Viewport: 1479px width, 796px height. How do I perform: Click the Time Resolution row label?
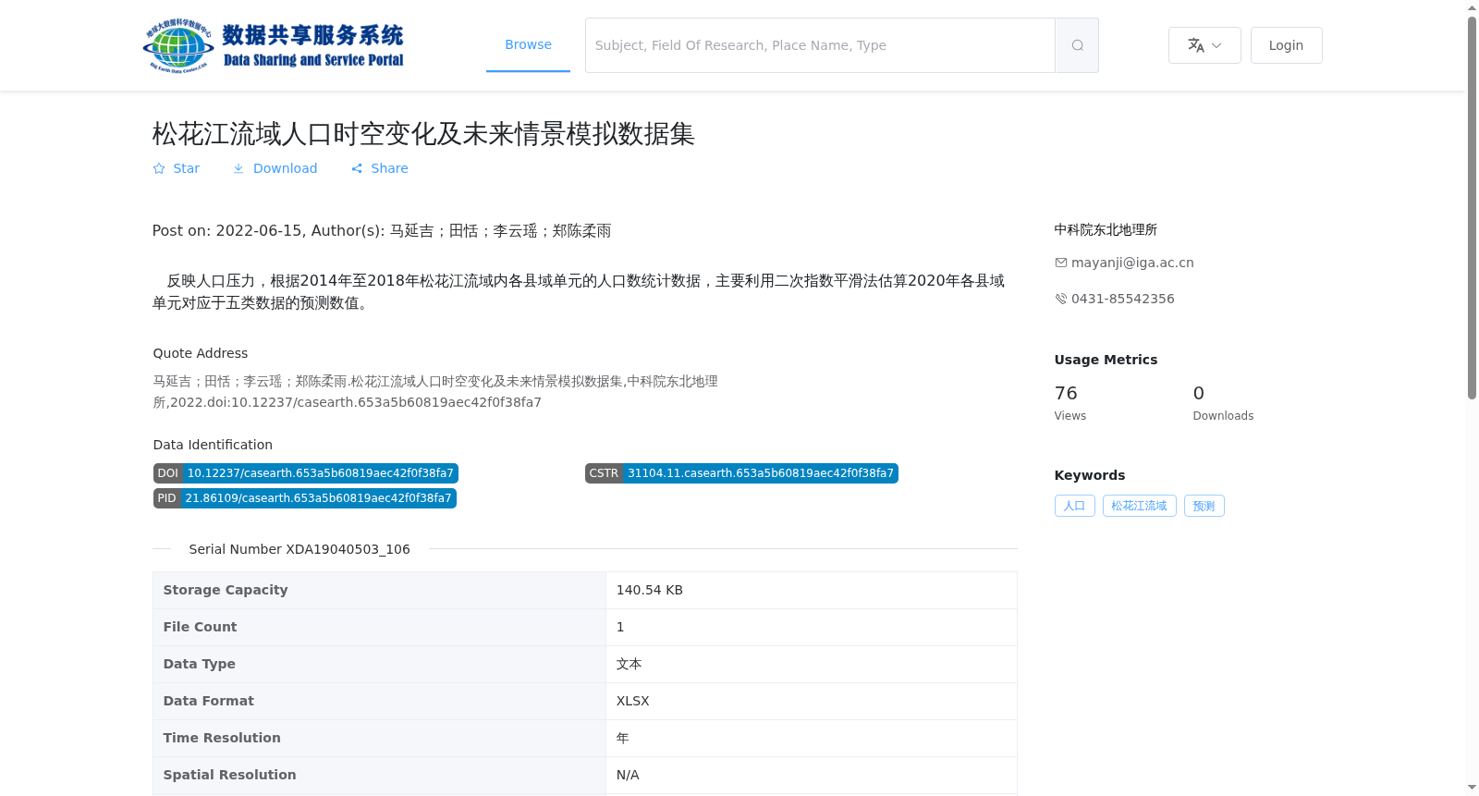pyautogui.click(x=222, y=738)
